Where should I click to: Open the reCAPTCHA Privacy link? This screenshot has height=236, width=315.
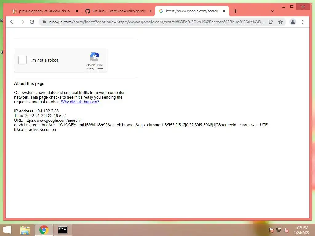(x=90, y=69)
